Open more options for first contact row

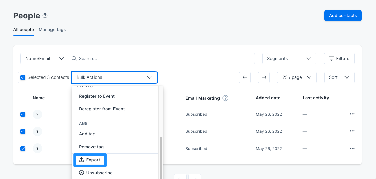pos(352,114)
